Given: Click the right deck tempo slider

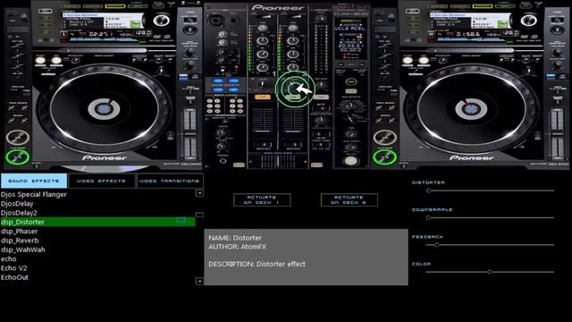Looking at the screenshot, I should (x=557, y=133).
